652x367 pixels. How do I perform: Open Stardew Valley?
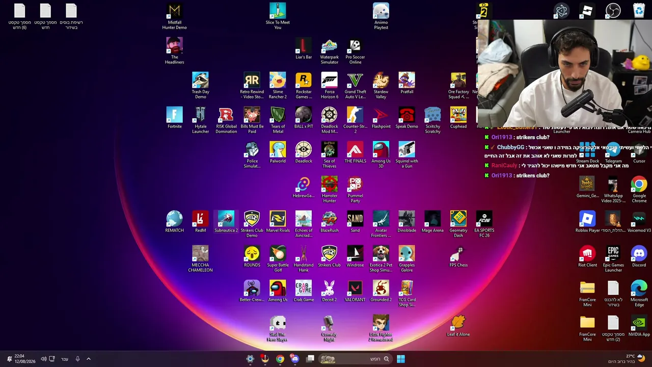[381, 80]
